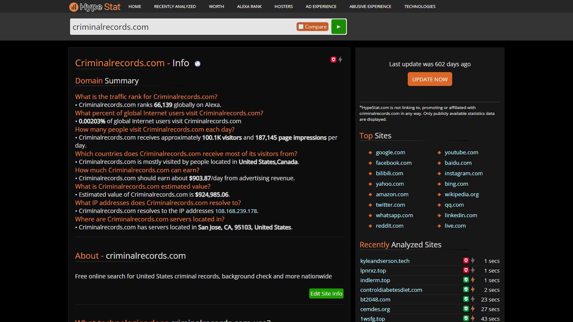This screenshot has width=573, height=322.
Task: Open baidu.com in Top Sites
Action: pos(458,163)
